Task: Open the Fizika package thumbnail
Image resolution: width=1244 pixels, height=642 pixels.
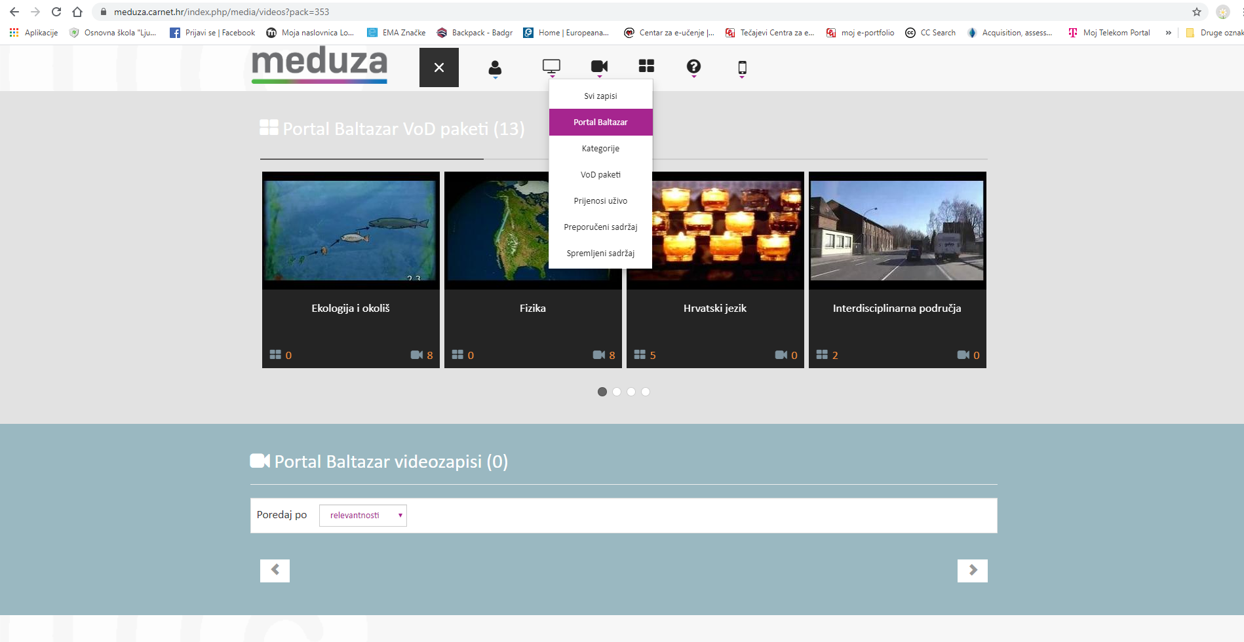Action: click(497, 231)
